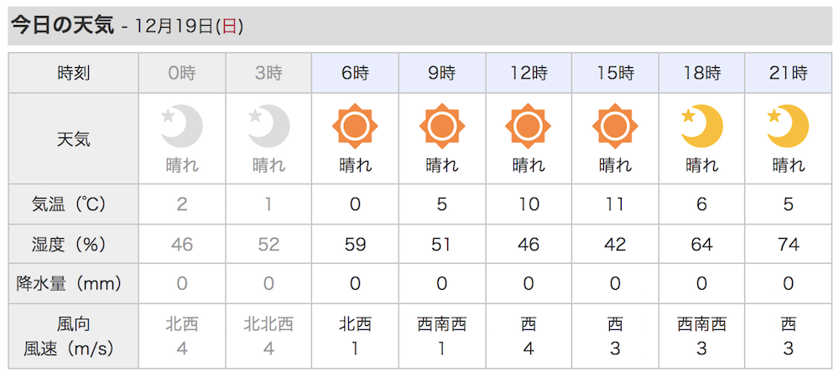Image resolution: width=839 pixels, height=377 pixels.
Task: Select the 気温（℃） row label
Action: pos(73,204)
